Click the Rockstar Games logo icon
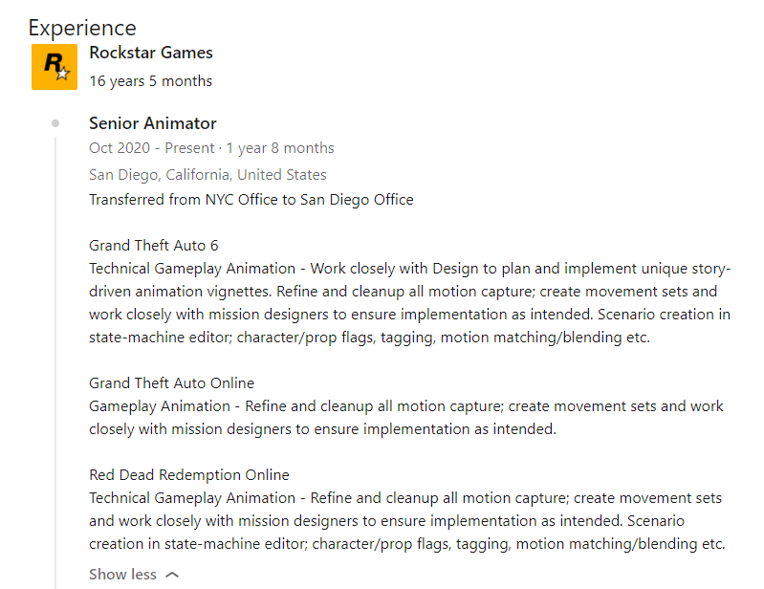The image size is (764, 589). pos(55,67)
